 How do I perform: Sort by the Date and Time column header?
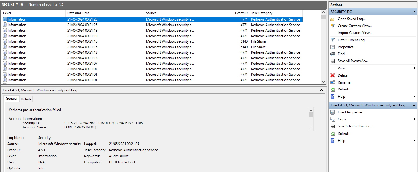click(105, 13)
